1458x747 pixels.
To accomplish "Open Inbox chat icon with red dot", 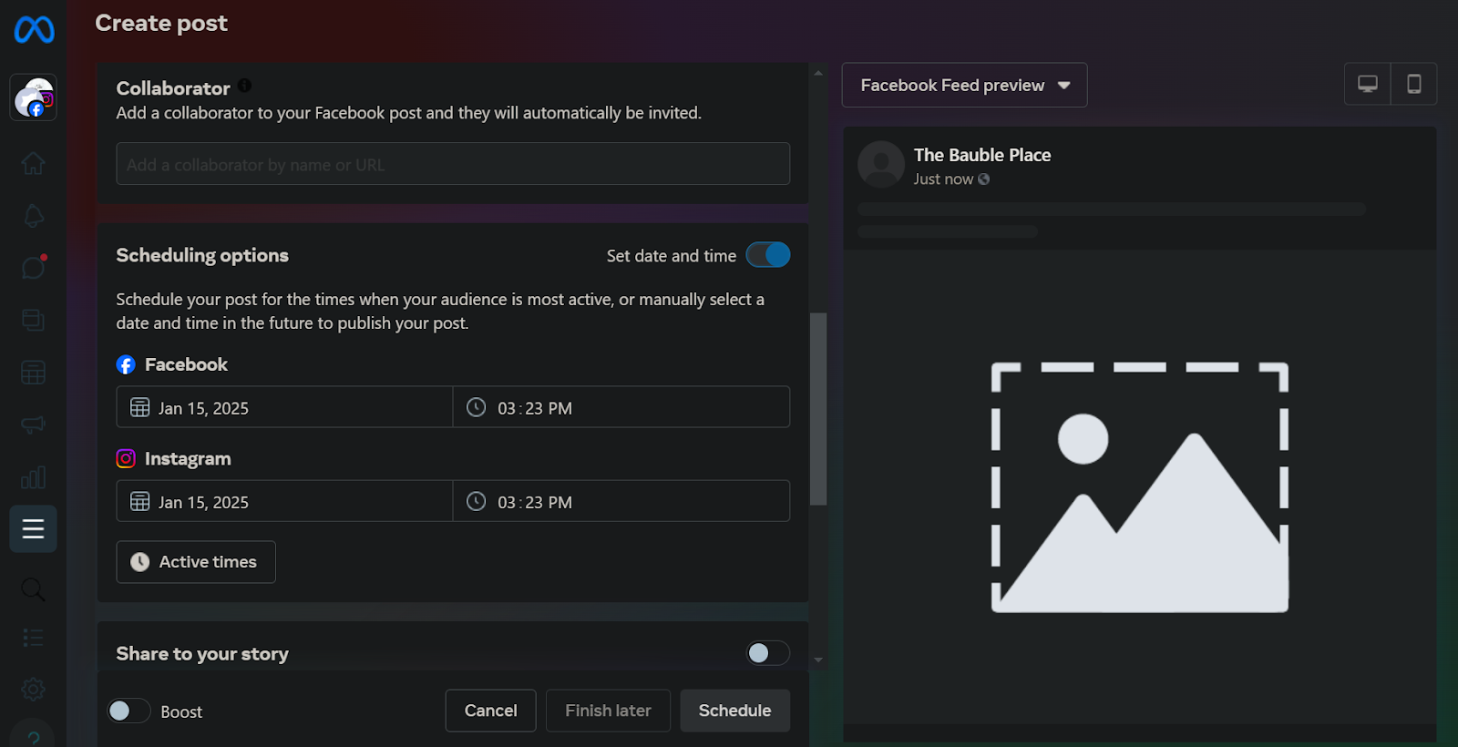I will (x=33, y=268).
